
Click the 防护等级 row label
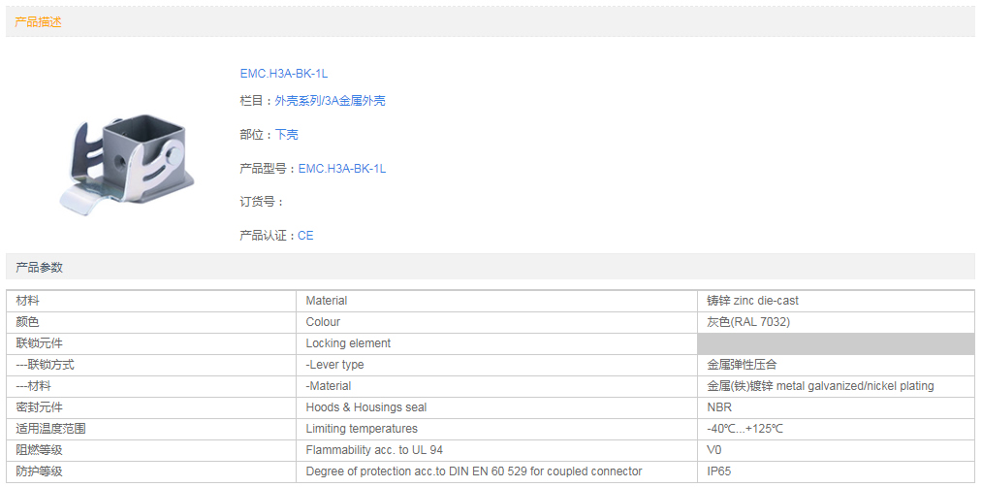pos(40,471)
